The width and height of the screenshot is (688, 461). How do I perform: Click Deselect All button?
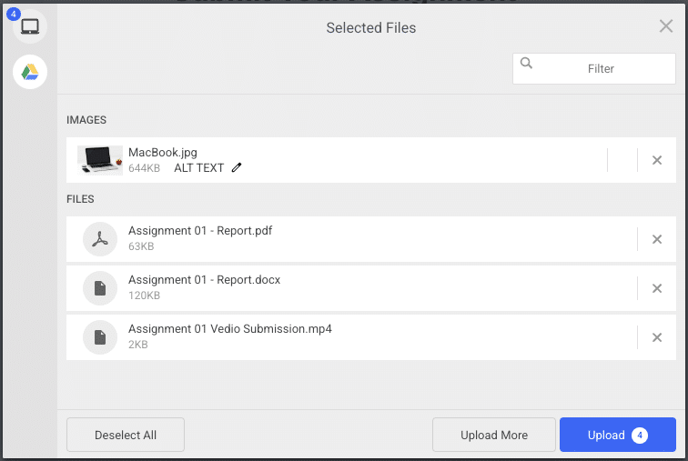pos(126,435)
